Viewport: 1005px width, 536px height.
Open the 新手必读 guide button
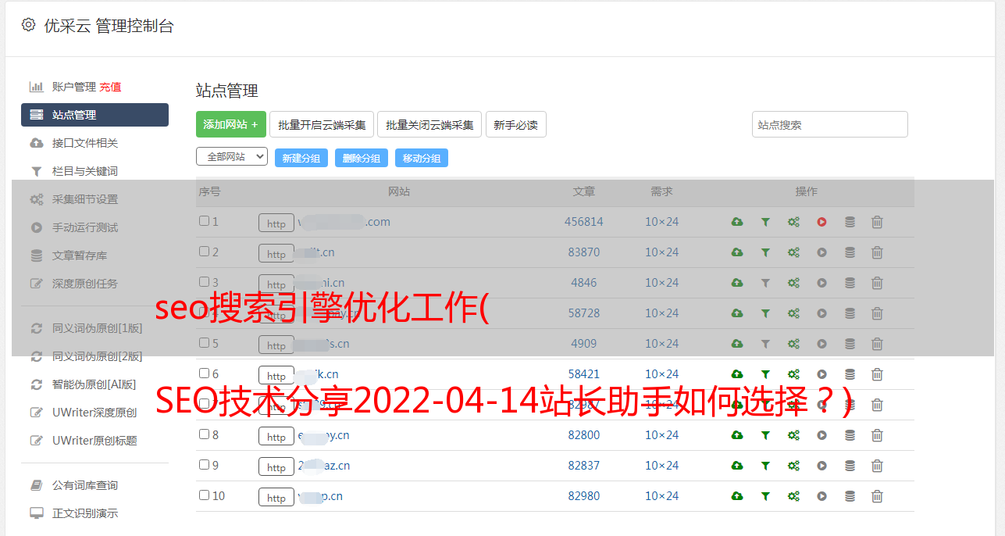pyautogui.click(x=516, y=124)
